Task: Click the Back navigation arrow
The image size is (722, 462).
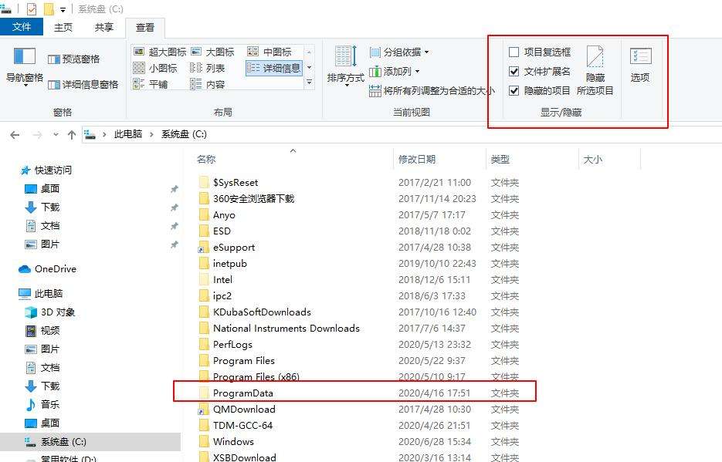Action: click(x=15, y=135)
